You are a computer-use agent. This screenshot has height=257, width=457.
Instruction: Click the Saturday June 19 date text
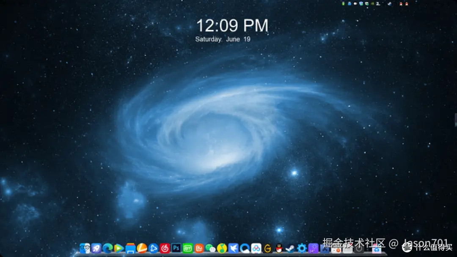223,39
